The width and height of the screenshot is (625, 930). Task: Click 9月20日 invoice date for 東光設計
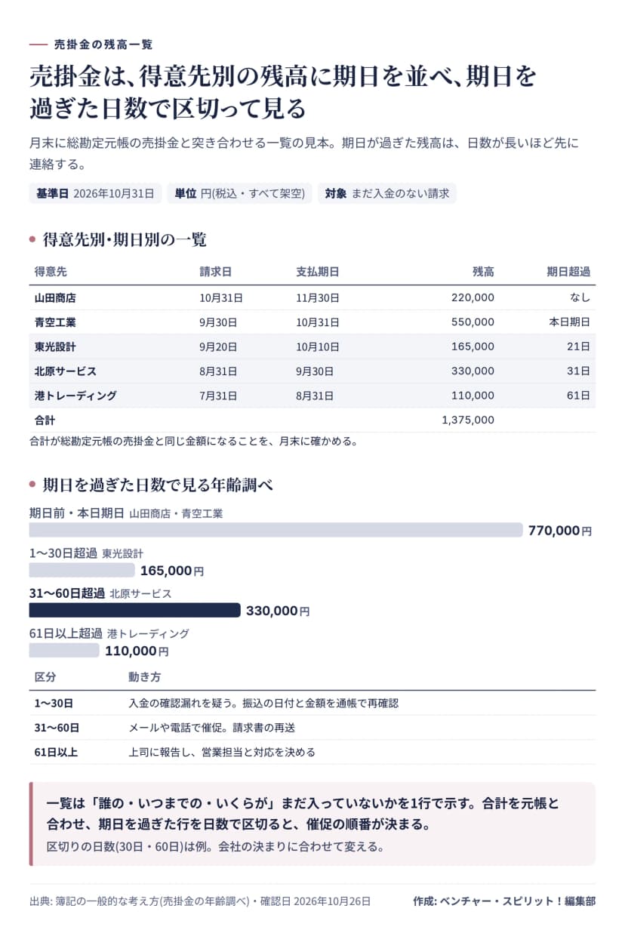pyautogui.click(x=218, y=346)
